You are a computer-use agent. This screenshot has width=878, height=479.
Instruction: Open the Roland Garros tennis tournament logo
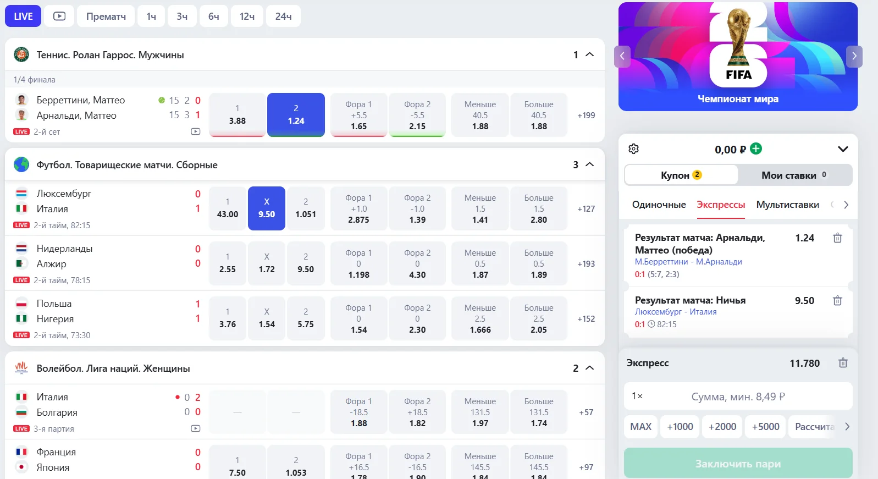tap(21, 54)
